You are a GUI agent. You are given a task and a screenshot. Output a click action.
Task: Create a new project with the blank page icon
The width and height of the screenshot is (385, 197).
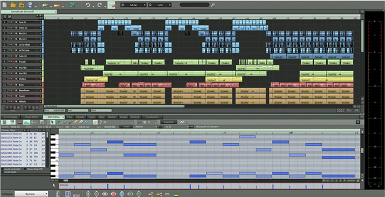pyautogui.click(x=5, y=5)
